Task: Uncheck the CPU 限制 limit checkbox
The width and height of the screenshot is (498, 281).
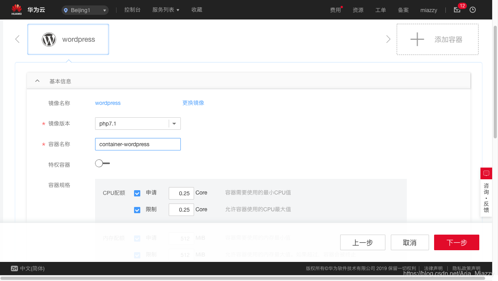Action: point(137,210)
